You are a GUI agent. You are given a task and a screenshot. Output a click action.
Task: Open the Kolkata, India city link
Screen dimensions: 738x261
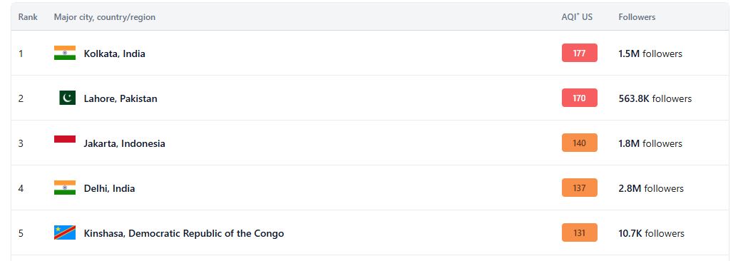[x=114, y=53]
